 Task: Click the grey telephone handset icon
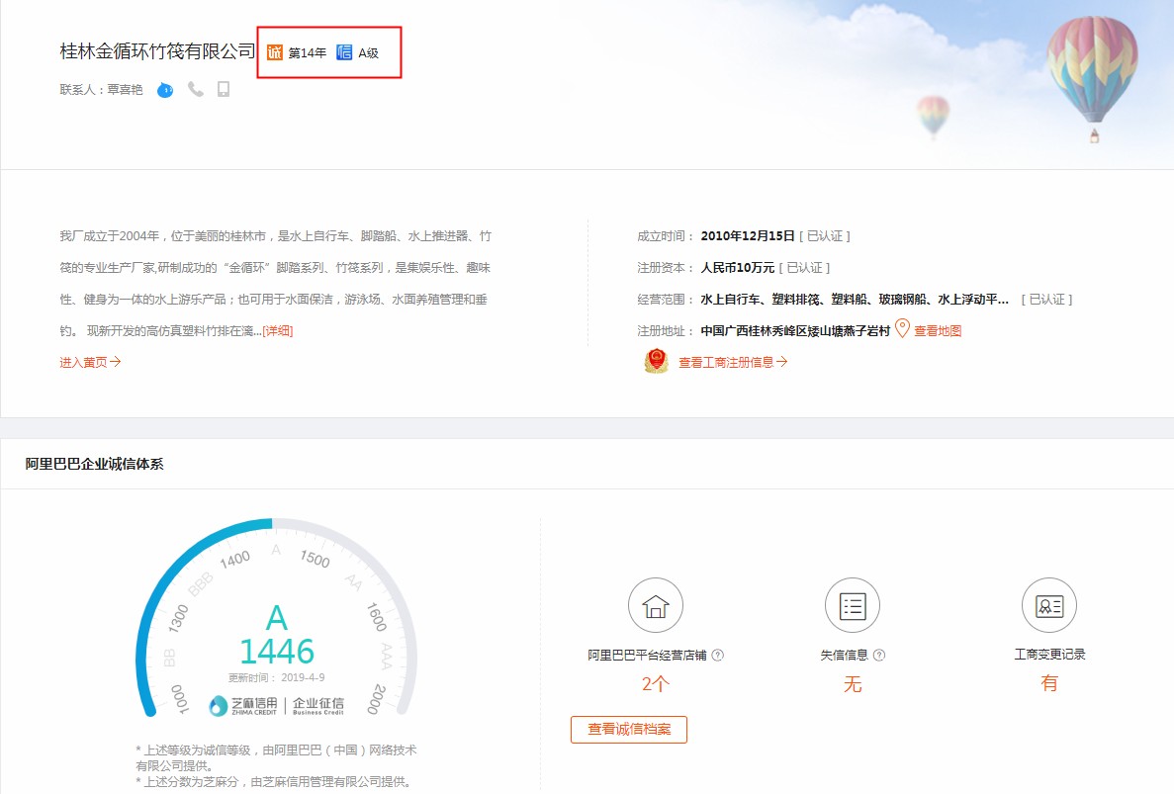click(x=196, y=90)
